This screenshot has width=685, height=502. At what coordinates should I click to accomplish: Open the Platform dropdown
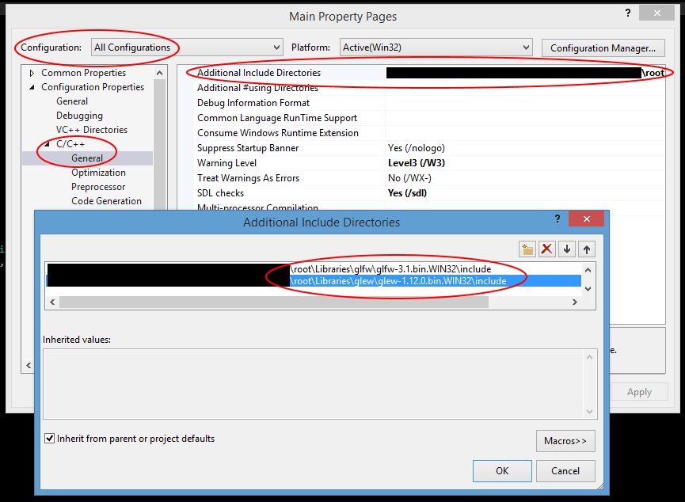436,48
